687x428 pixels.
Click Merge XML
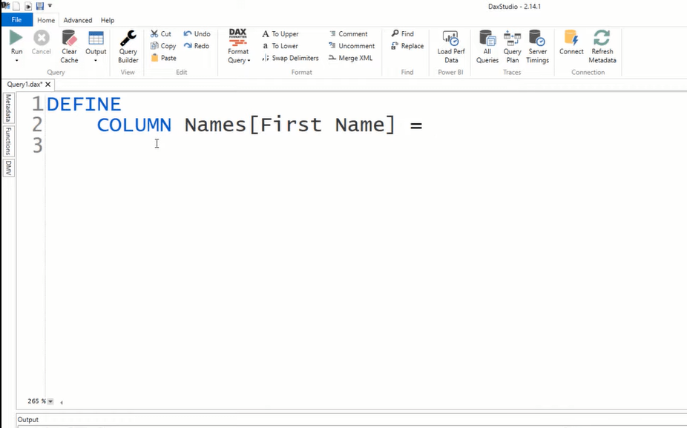[350, 58]
